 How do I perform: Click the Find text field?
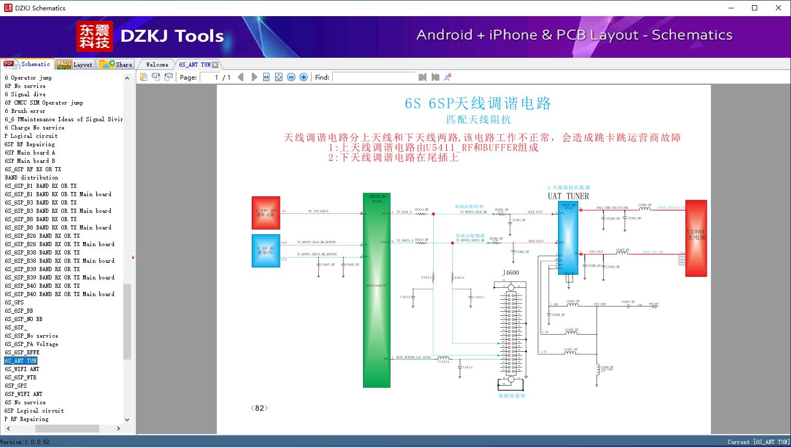(x=374, y=77)
